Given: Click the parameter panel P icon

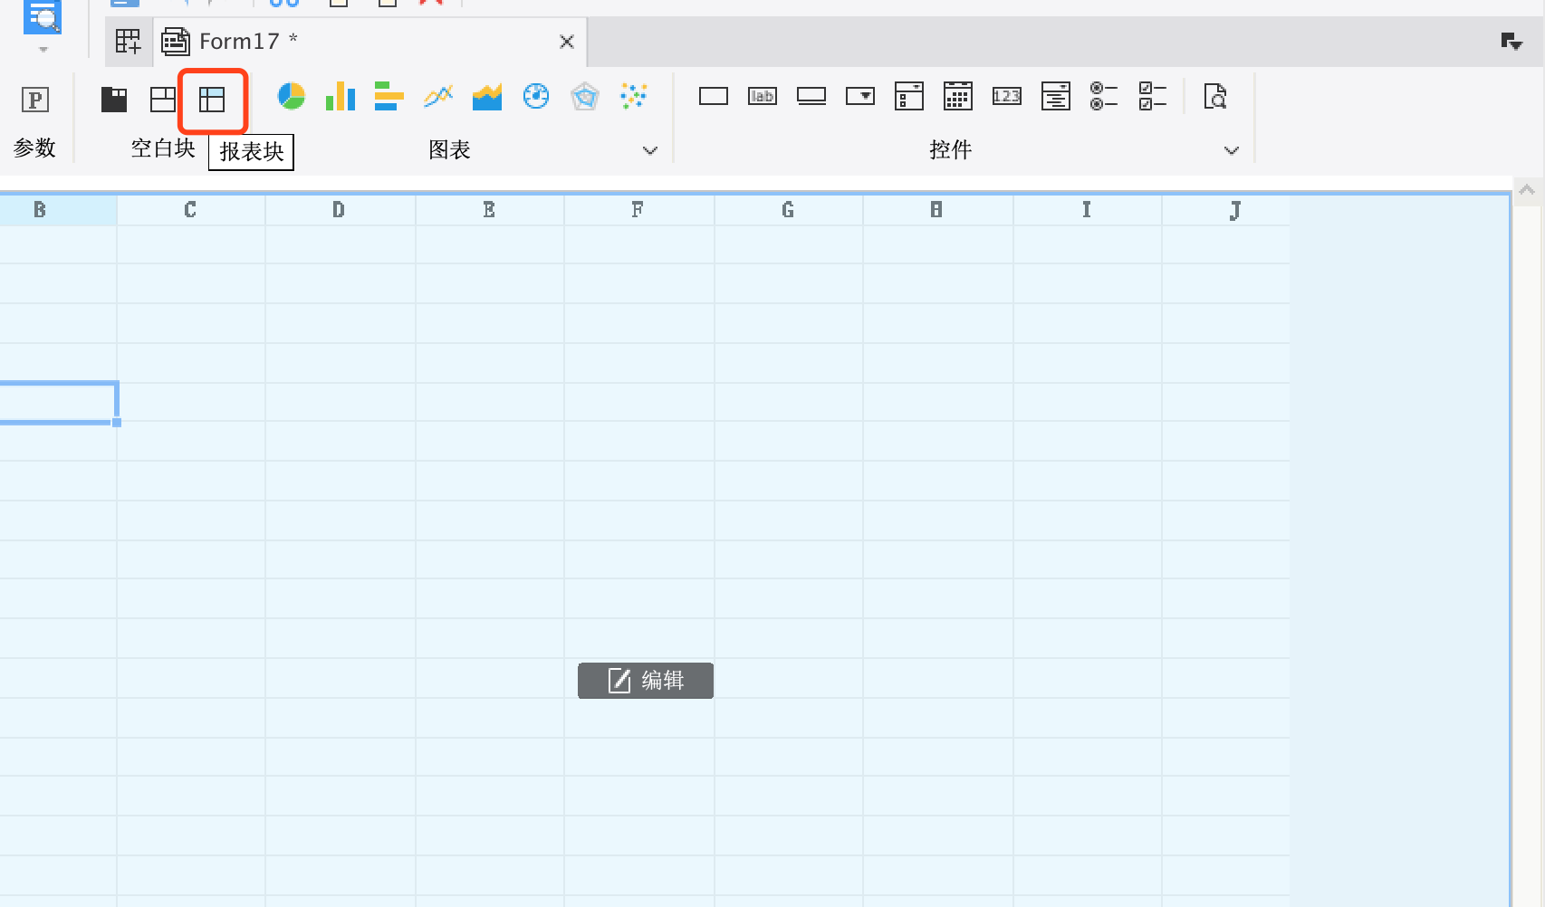Looking at the screenshot, I should (x=35, y=100).
